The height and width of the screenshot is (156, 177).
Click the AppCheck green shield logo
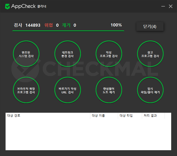(x=8, y=6)
